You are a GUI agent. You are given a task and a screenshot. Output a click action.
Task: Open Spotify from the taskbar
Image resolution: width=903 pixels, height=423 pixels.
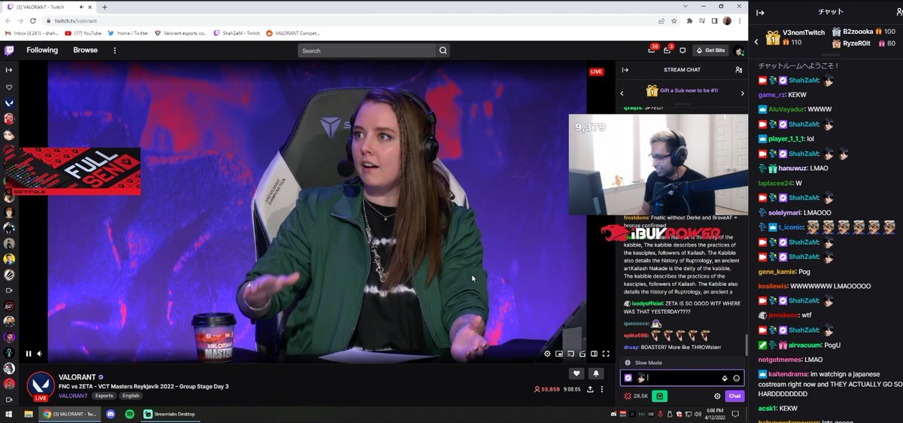coord(129,414)
